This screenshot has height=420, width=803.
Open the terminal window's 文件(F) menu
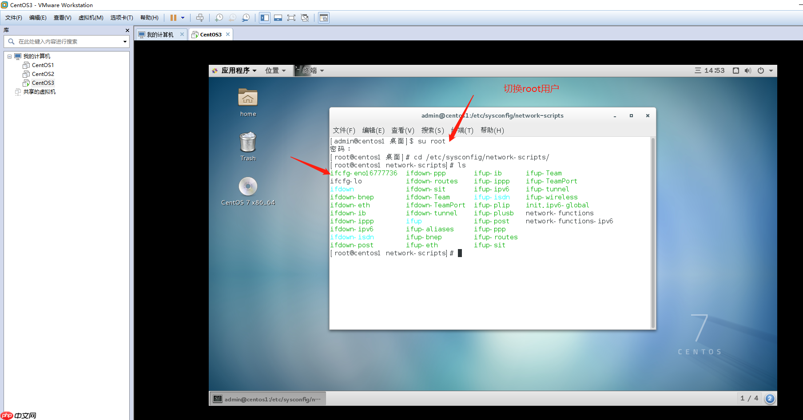[x=344, y=130]
